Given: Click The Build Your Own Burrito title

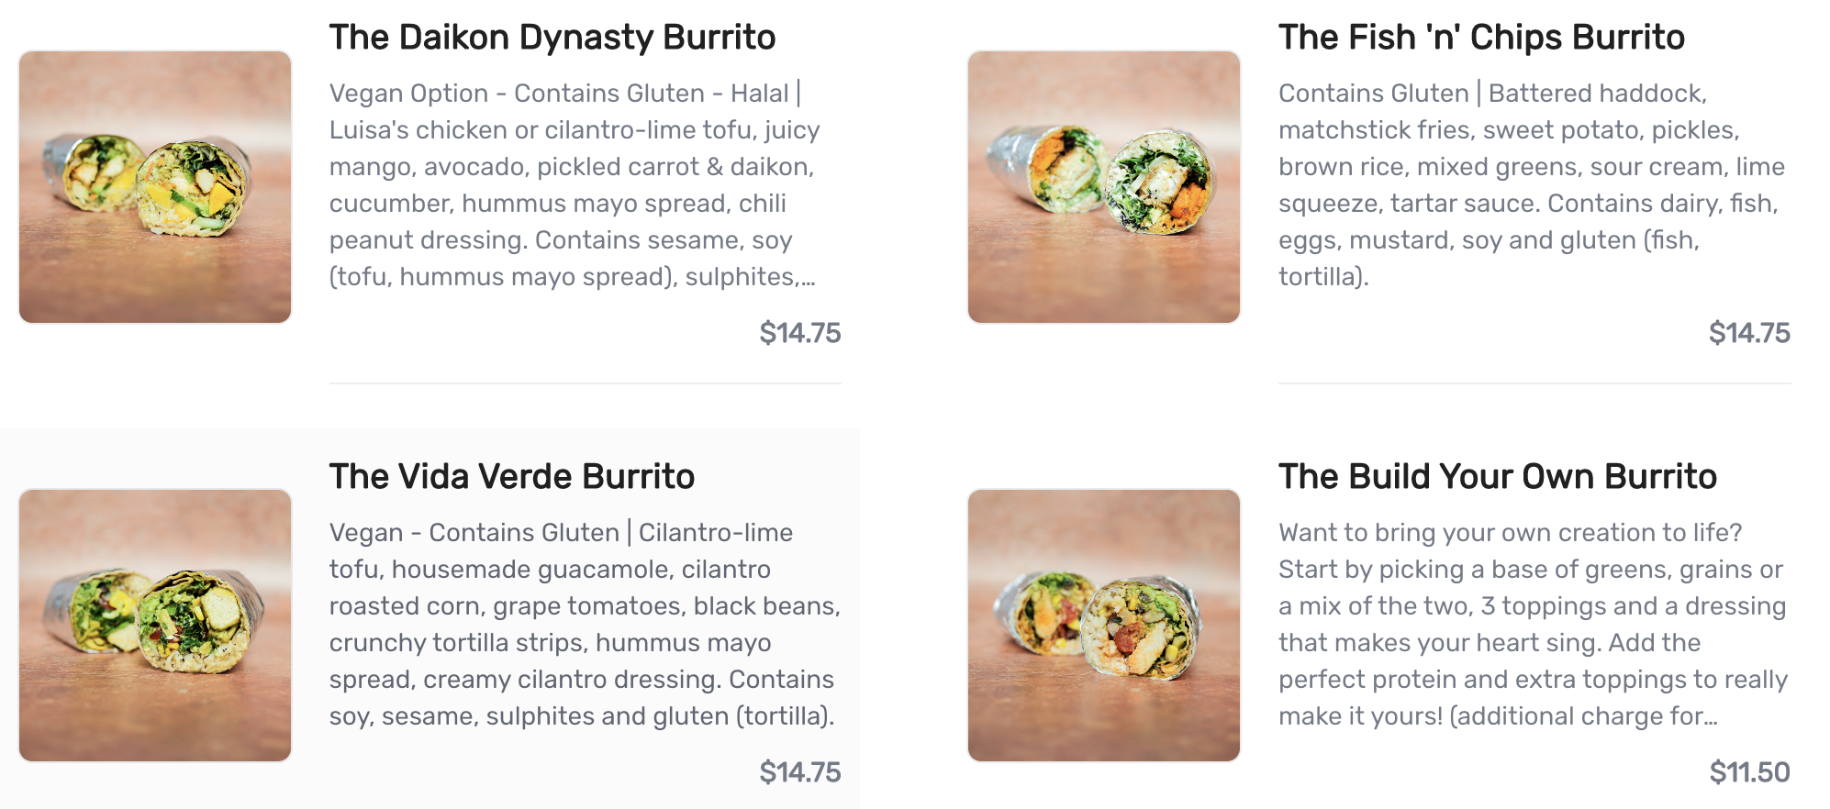Looking at the screenshot, I should pos(1497,477).
